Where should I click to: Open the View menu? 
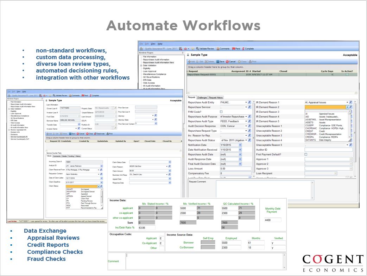(153, 44)
